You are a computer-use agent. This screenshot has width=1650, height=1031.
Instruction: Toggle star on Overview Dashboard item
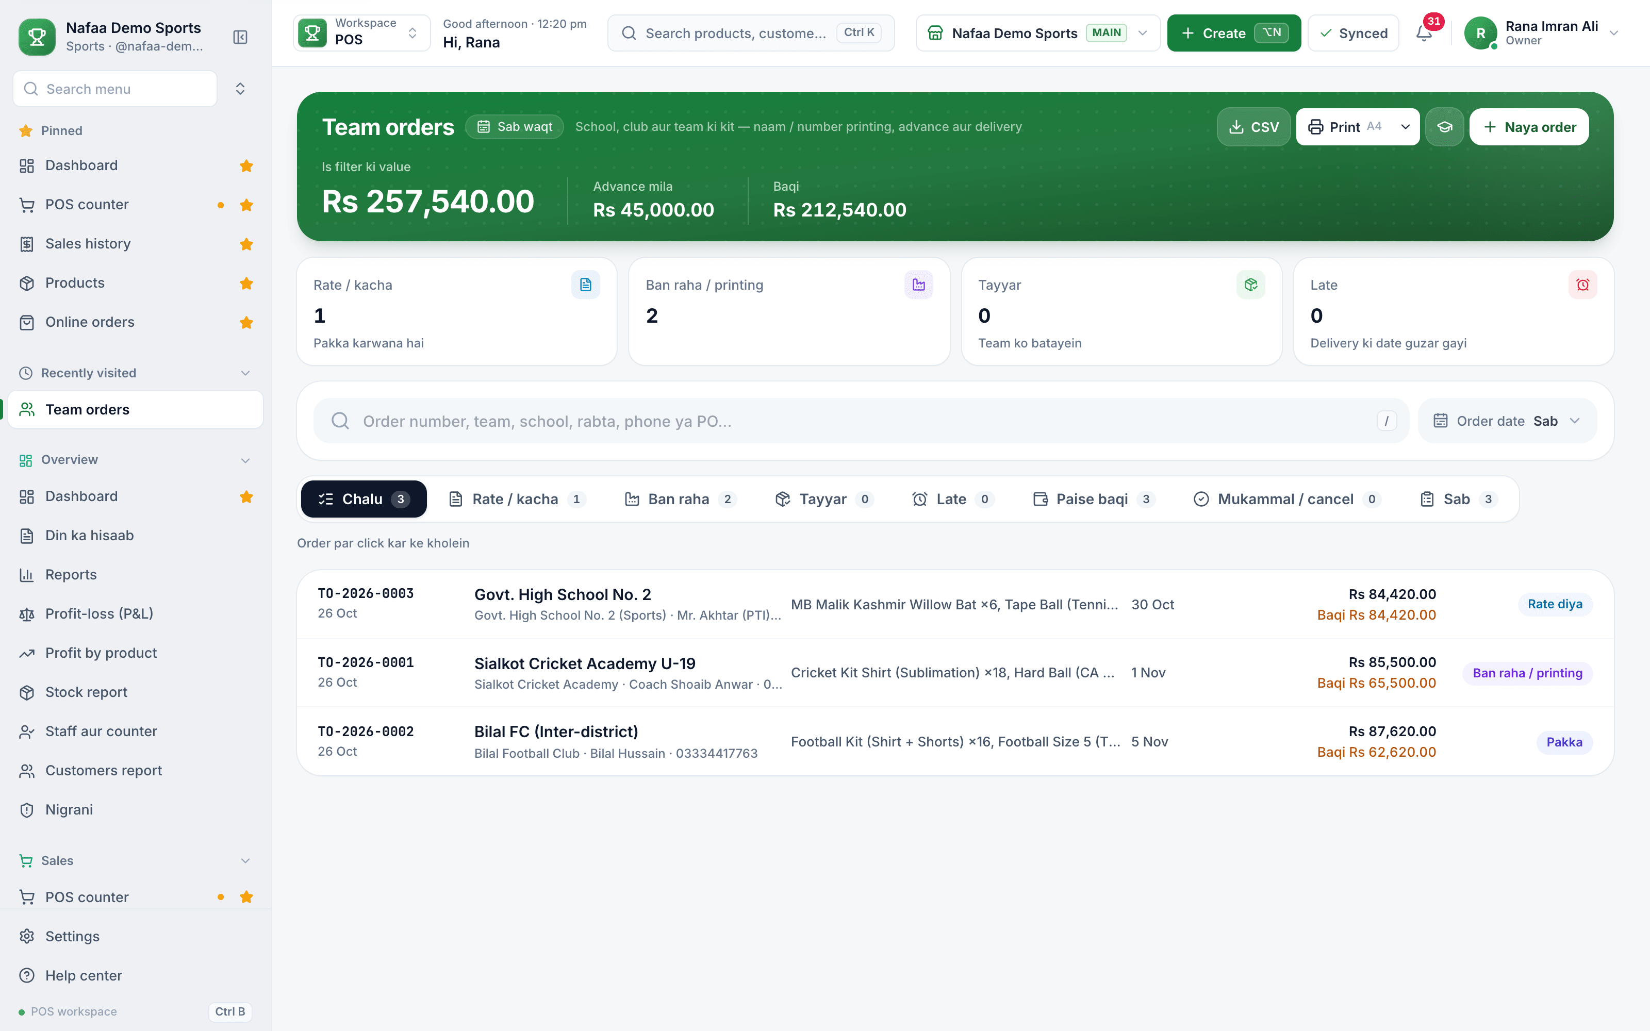247,497
